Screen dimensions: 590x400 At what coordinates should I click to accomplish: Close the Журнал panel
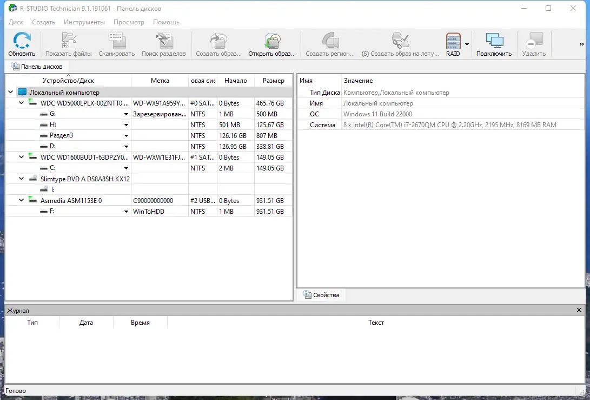[x=579, y=310]
